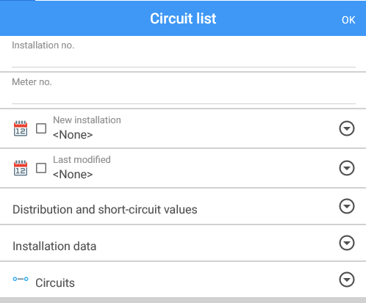Select the Installation data row label

tap(54, 246)
